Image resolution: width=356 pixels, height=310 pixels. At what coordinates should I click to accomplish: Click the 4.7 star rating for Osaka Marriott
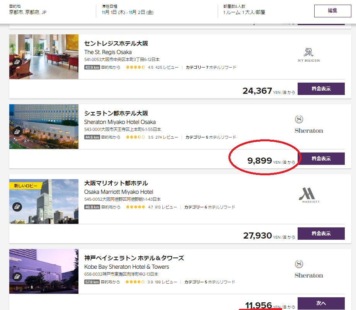[136, 207]
